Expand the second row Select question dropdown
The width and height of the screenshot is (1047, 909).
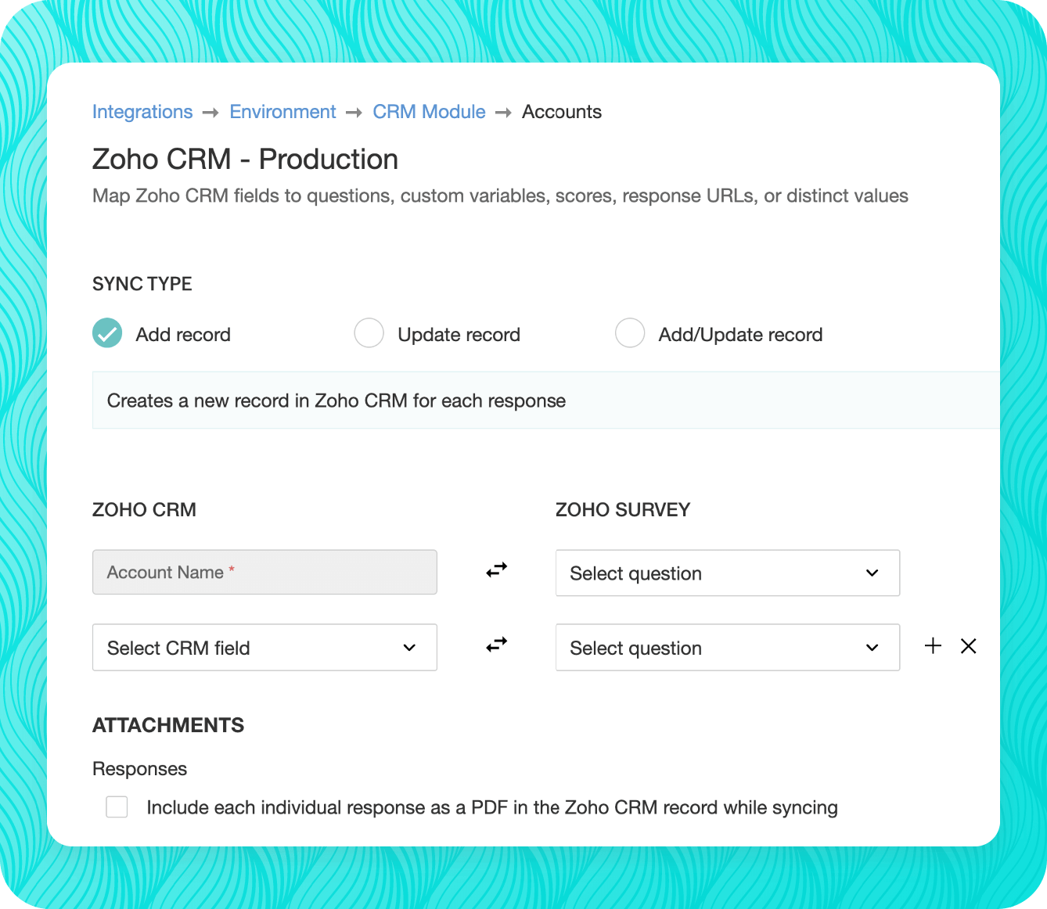[x=727, y=647]
